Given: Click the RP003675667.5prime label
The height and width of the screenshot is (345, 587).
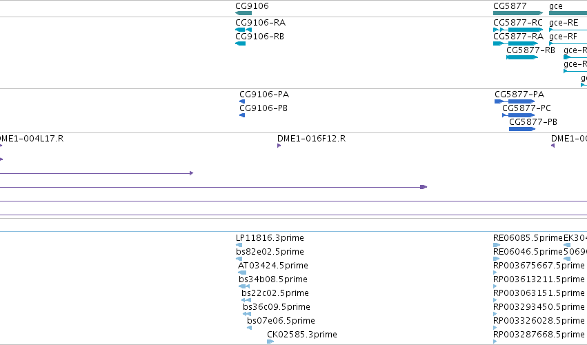Looking at the screenshot, I should click(539, 266).
